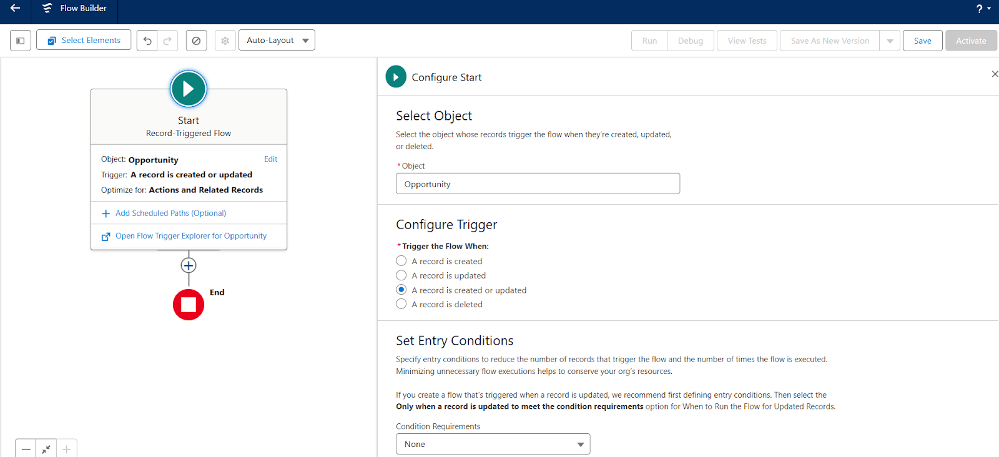Click the add element plus circle
Image resolution: width=999 pixels, height=457 pixels.
[x=189, y=265]
